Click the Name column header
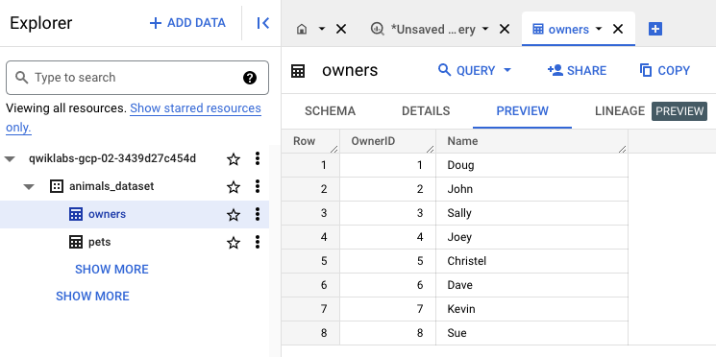Image resolution: width=716 pixels, height=357 pixels. pyautogui.click(x=532, y=141)
